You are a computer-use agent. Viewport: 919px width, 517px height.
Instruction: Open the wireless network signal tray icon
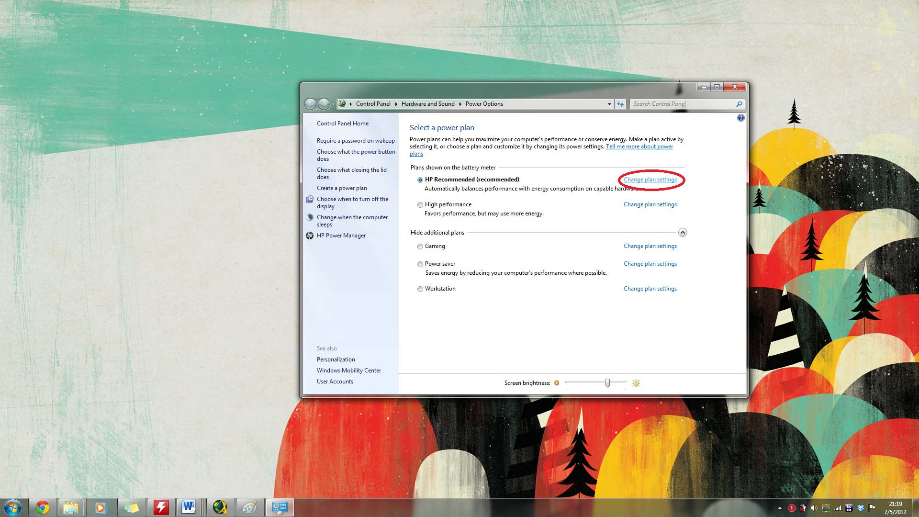pos(837,508)
